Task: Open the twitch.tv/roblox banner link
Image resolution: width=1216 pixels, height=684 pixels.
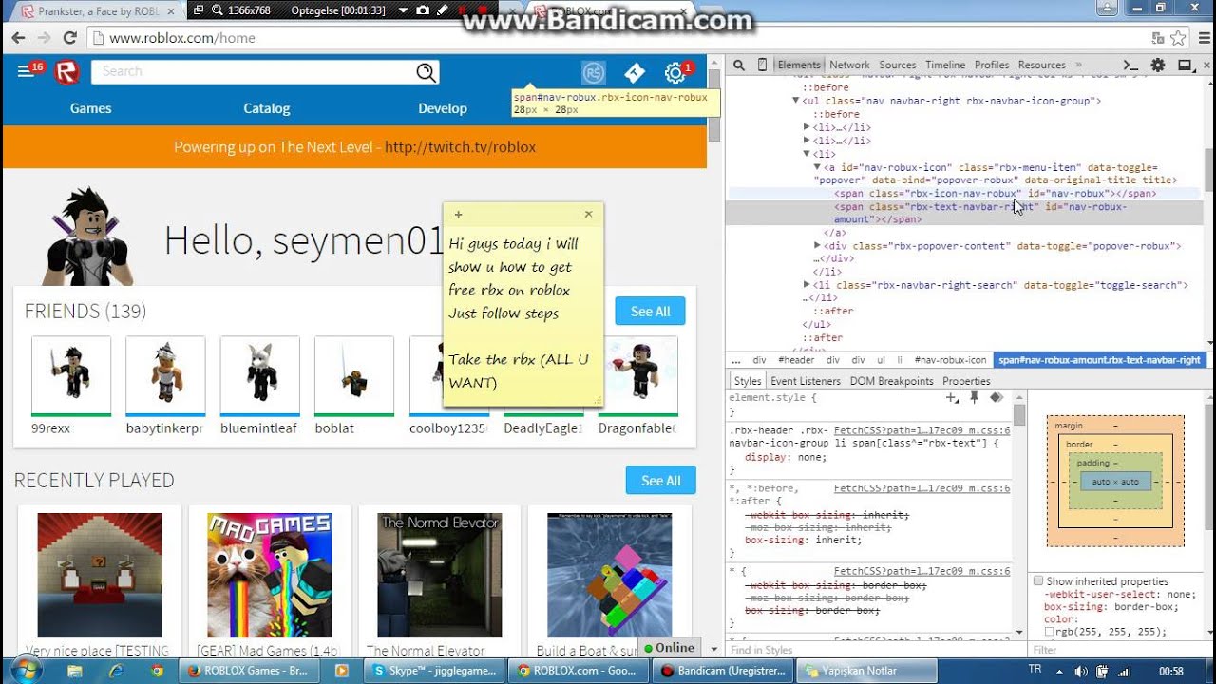Action: (x=461, y=147)
